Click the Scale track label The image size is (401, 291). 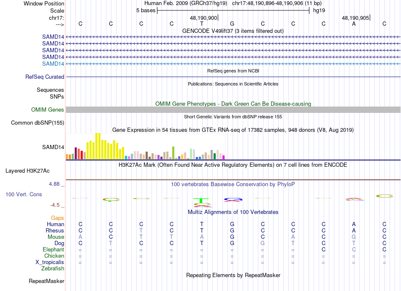click(57, 11)
